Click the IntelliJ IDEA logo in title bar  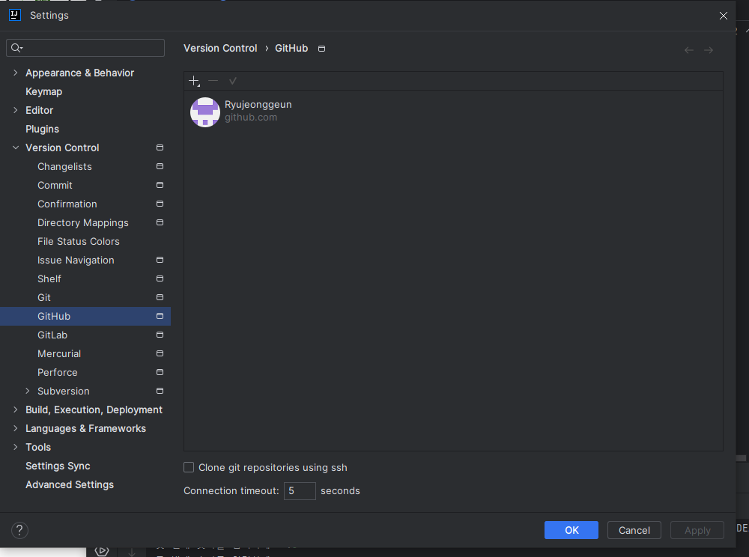coord(15,15)
